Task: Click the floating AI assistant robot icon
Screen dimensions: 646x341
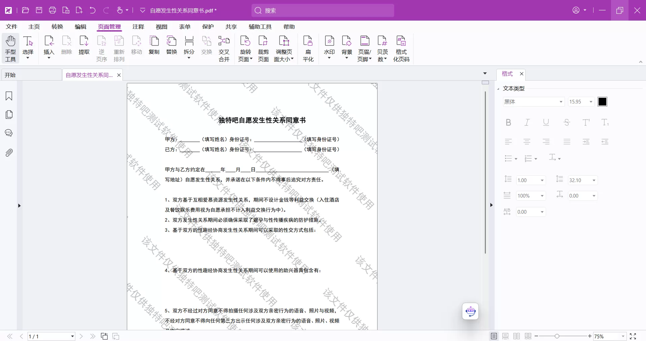Action: [470, 311]
